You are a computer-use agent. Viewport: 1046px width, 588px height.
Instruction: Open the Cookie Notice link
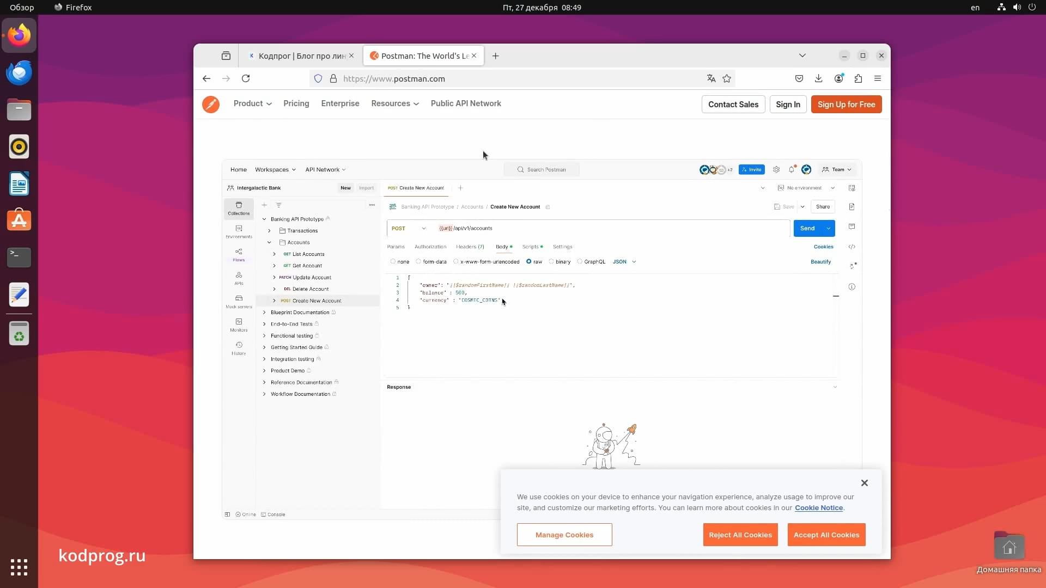point(818,508)
